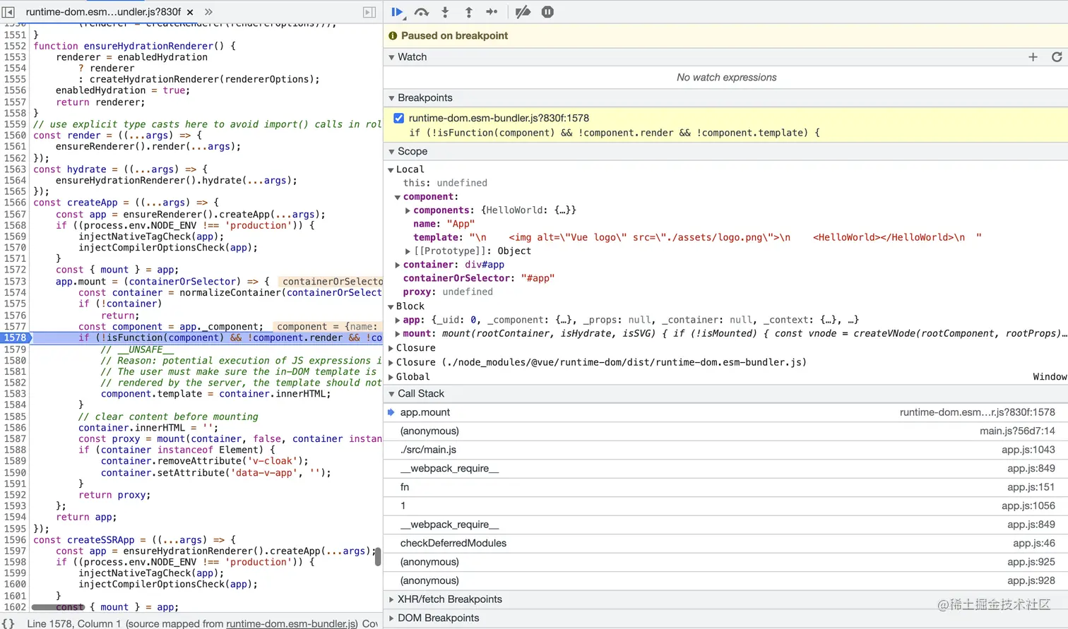
Task: Expand container div#app entry
Action: click(398, 265)
